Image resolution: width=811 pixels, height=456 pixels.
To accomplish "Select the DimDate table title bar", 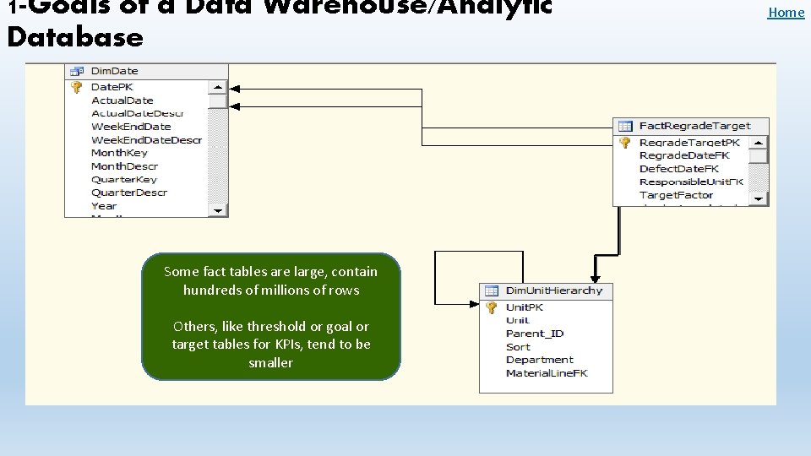I will coord(146,71).
